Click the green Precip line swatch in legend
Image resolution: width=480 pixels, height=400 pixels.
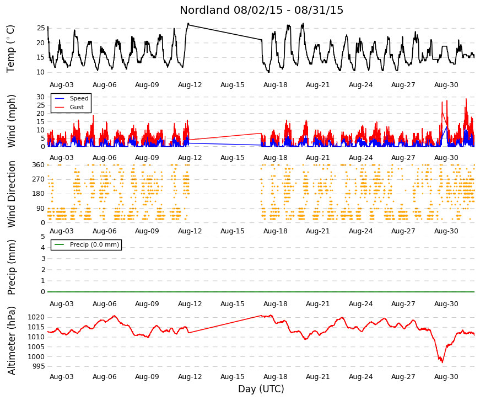pyautogui.click(x=60, y=244)
